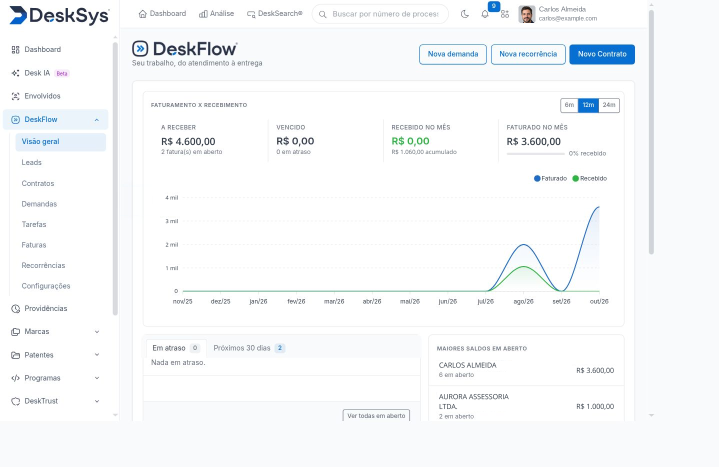Click the home icon in top navigation
The width and height of the screenshot is (719, 467).
tap(142, 14)
